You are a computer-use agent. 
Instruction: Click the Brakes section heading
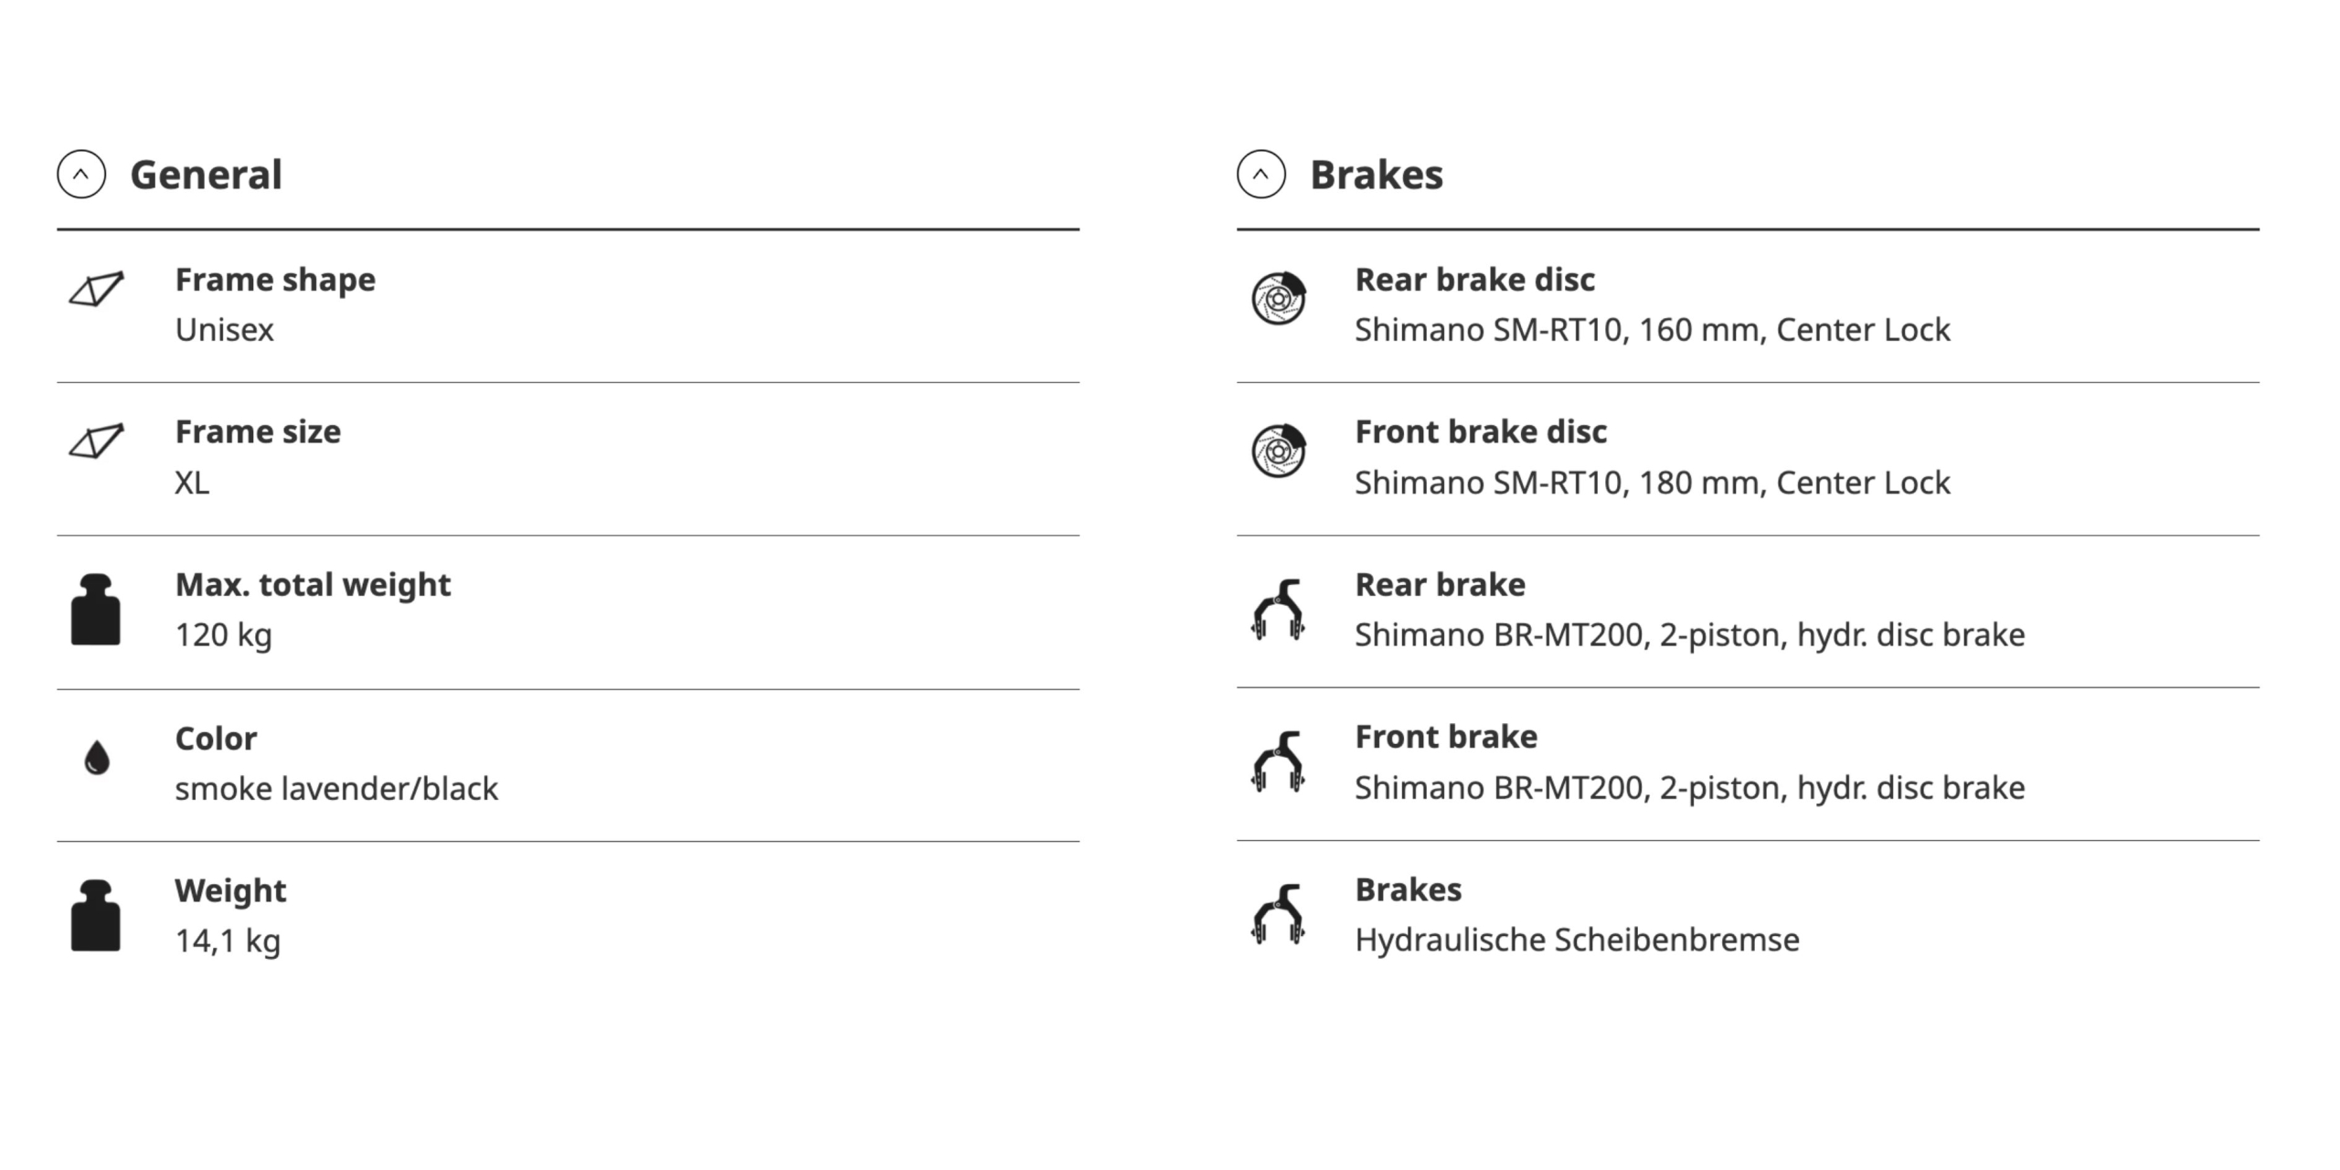1377,175
